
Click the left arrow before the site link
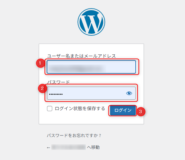click(x=48, y=148)
